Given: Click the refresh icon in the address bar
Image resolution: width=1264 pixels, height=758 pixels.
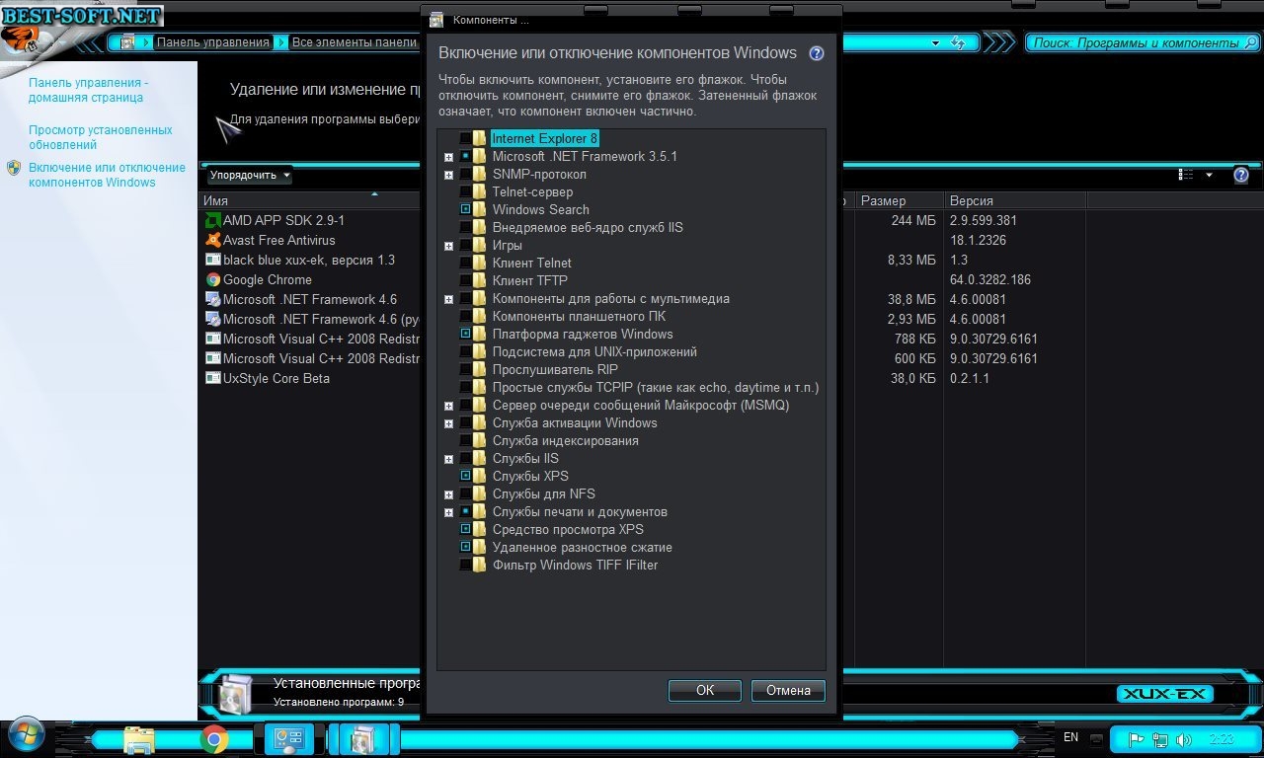Looking at the screenshot, I should point(957,42).
